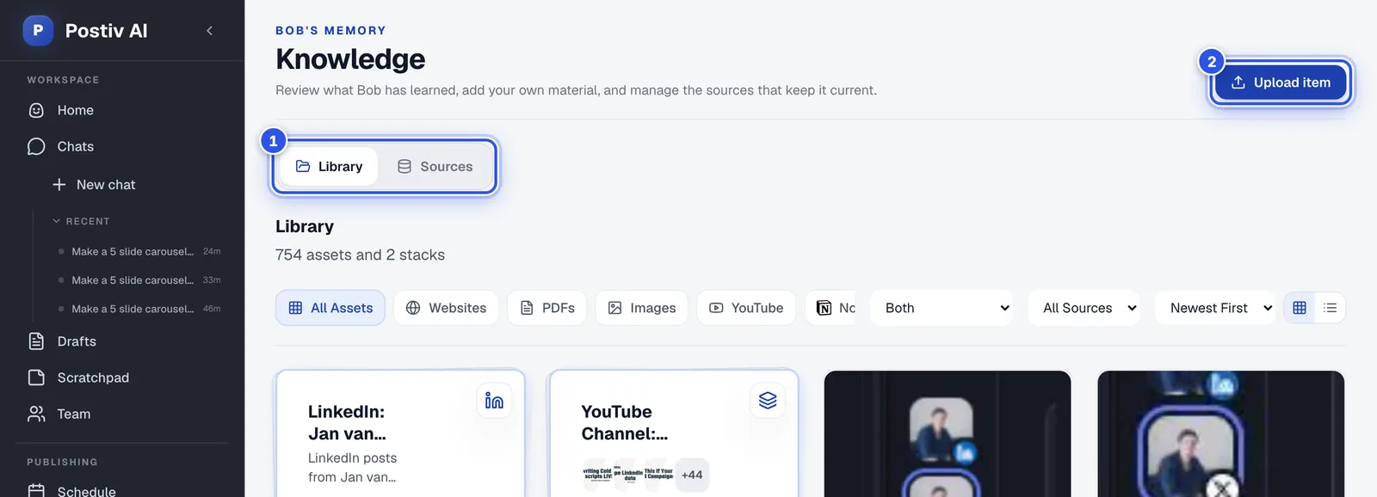The height and width of the screenshot is (497, 1377).
Task: Click the Chats speech bubble icon
Action: pos(36,146)
